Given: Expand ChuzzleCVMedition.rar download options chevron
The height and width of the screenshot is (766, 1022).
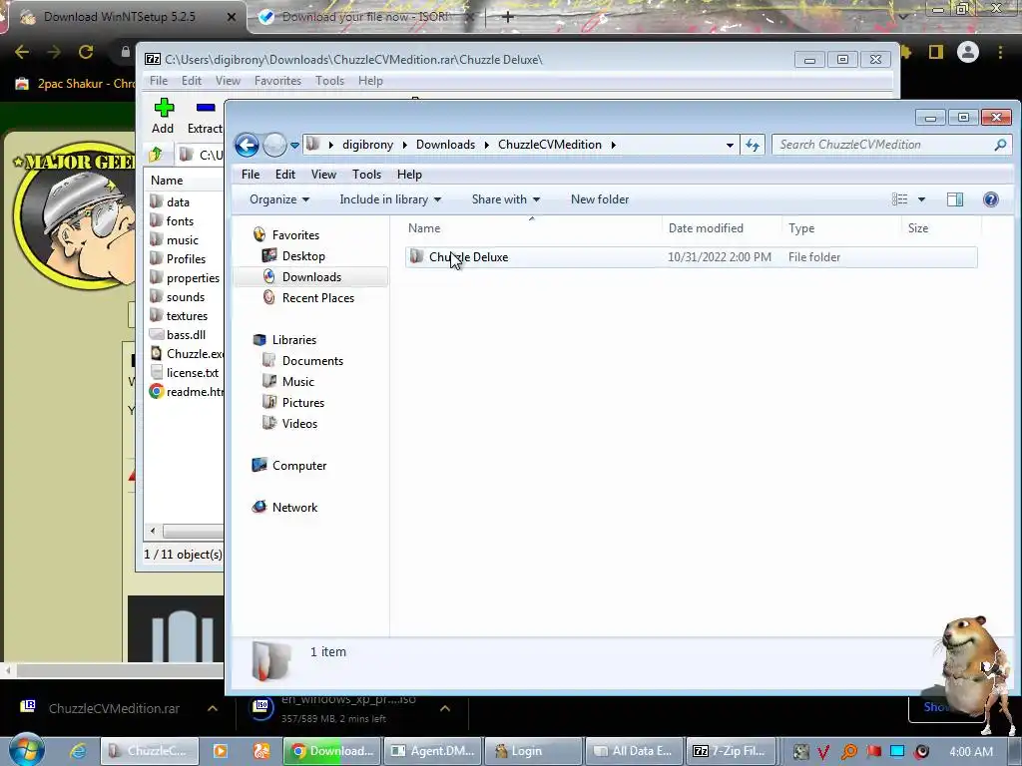Looking at the screenshot, I should click(x=213, y=708).
